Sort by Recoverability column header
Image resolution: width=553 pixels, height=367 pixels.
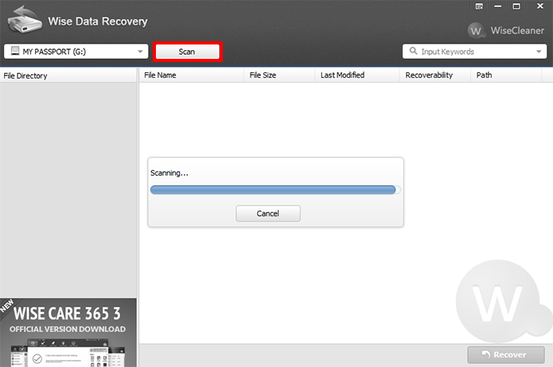click(435, 75)
